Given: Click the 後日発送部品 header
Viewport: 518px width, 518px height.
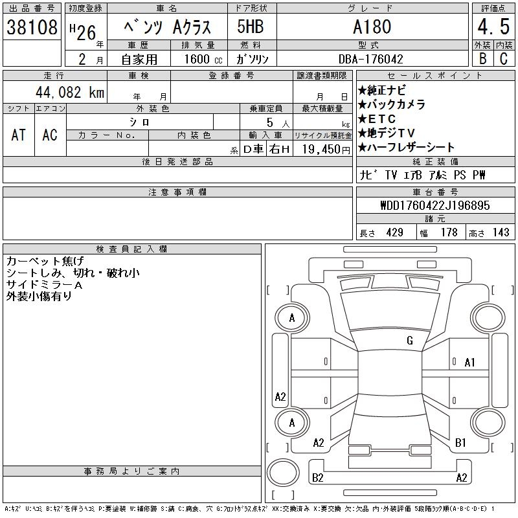Looking at the screenshot, I should click(x=177, y=161).
